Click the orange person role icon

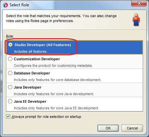(x=136, y=19)
